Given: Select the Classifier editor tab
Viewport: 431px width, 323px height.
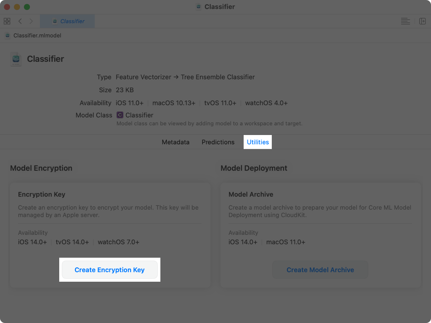Looking at the screenshot, I should tap(72, 21).
